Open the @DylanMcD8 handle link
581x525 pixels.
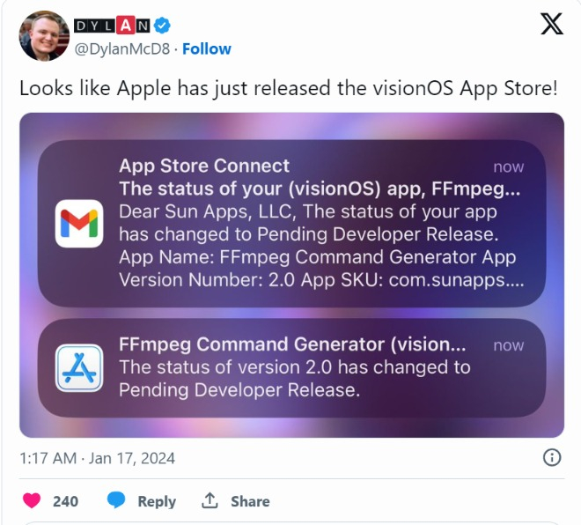(x=123, y=48)
